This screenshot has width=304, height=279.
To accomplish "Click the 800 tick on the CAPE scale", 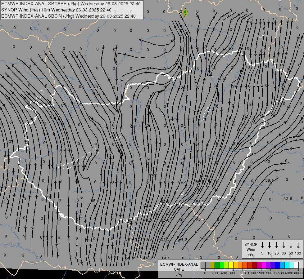I will [x=243, y=273].
